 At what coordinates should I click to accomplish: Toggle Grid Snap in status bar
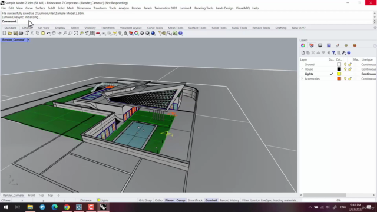[x=145, y=200]
